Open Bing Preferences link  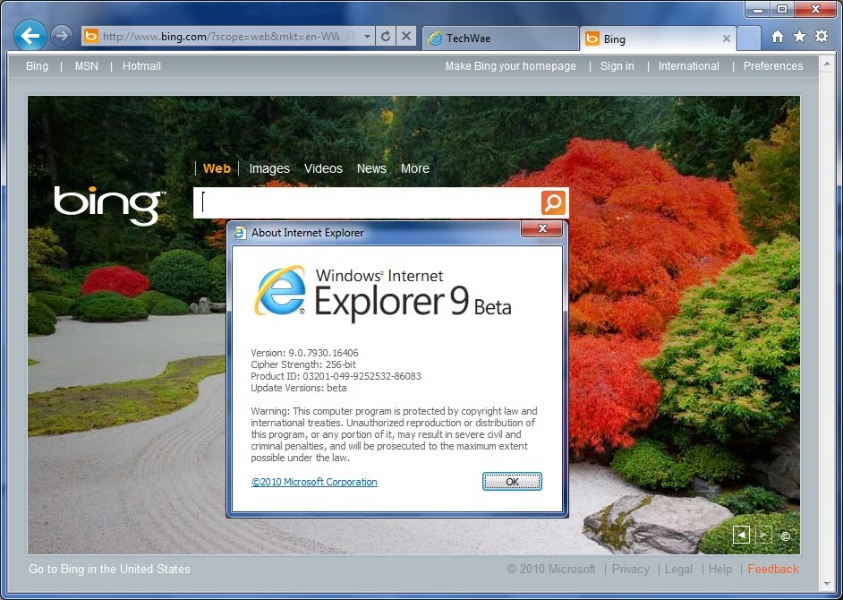pyautogui.click(x=773, y=66)
